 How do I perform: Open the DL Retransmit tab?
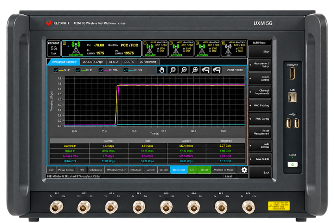click(x=148, y=62)
